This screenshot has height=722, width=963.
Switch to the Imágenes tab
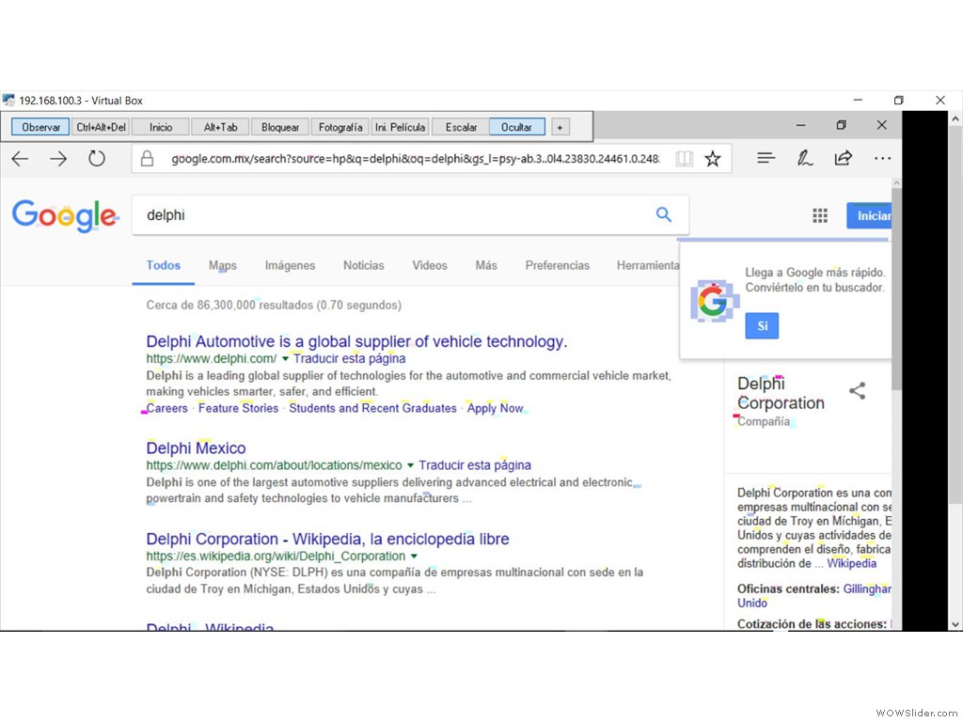click(290, 265)
